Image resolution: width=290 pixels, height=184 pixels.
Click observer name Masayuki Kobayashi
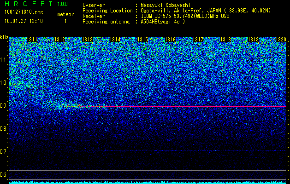pos(166,5)
